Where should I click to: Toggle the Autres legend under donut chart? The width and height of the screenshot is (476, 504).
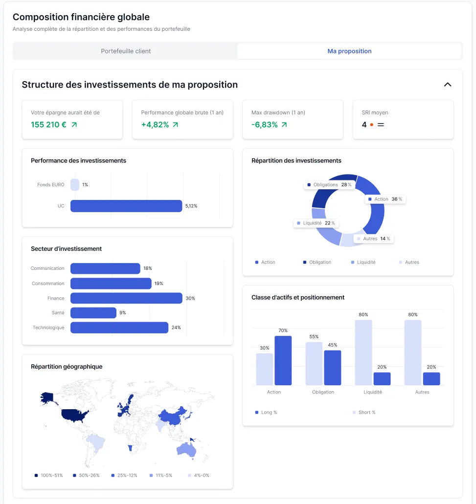point(409,263)
